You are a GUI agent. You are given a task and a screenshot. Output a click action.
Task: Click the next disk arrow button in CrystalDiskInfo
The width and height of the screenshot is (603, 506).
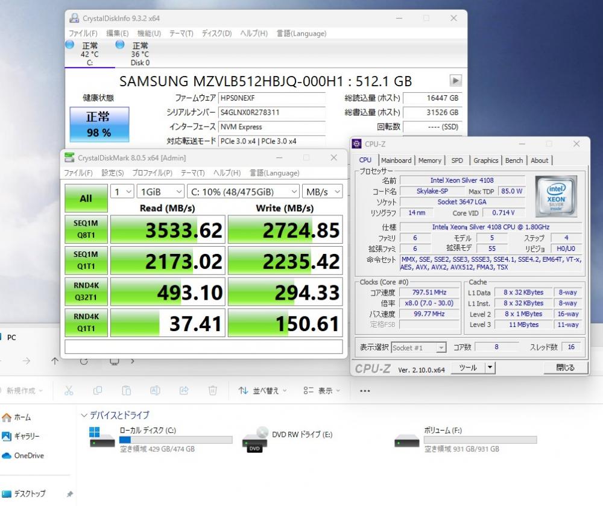coord(455,80)
